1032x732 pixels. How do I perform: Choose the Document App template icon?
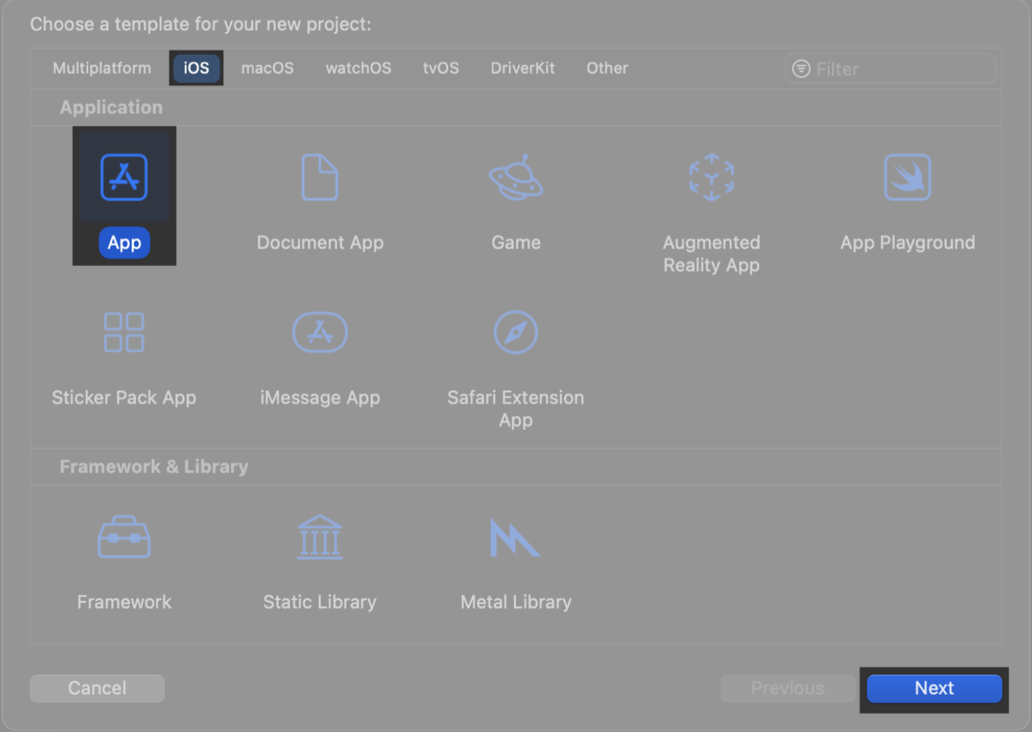(x=319, y=177)
